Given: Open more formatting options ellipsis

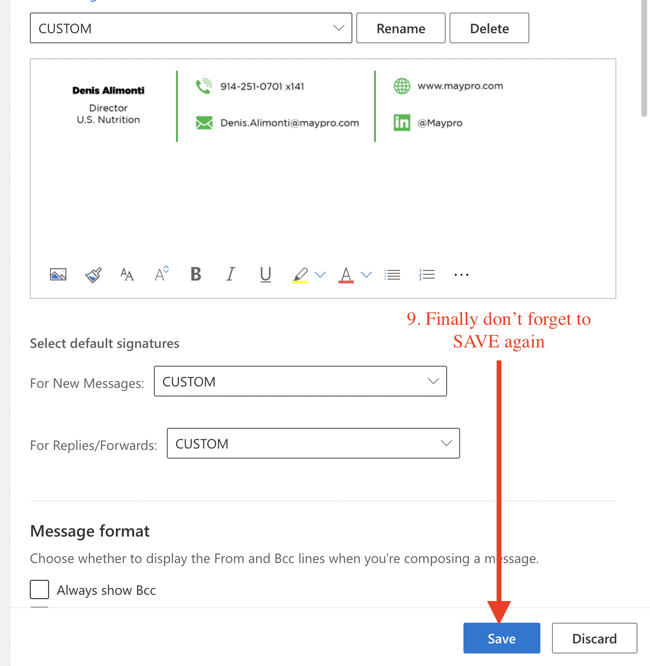Looking at the screenshot, I should coord(461,275).
